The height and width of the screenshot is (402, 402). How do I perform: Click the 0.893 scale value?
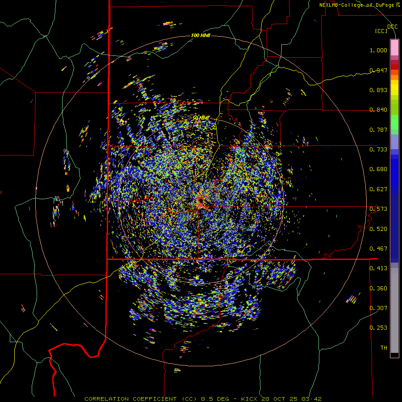378,90
